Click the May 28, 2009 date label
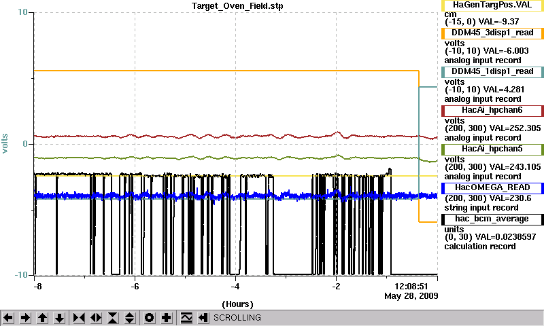 pos(411,296)
